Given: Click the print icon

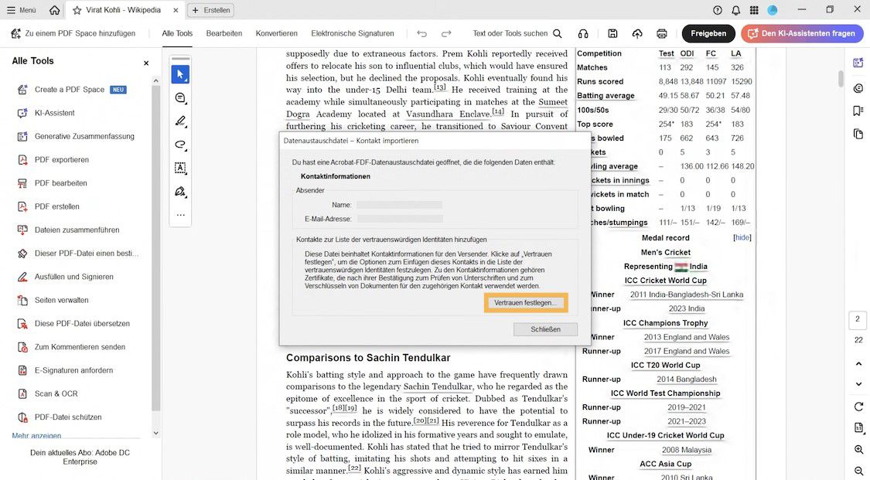Looking at the screenshot, I should point(661,33).
